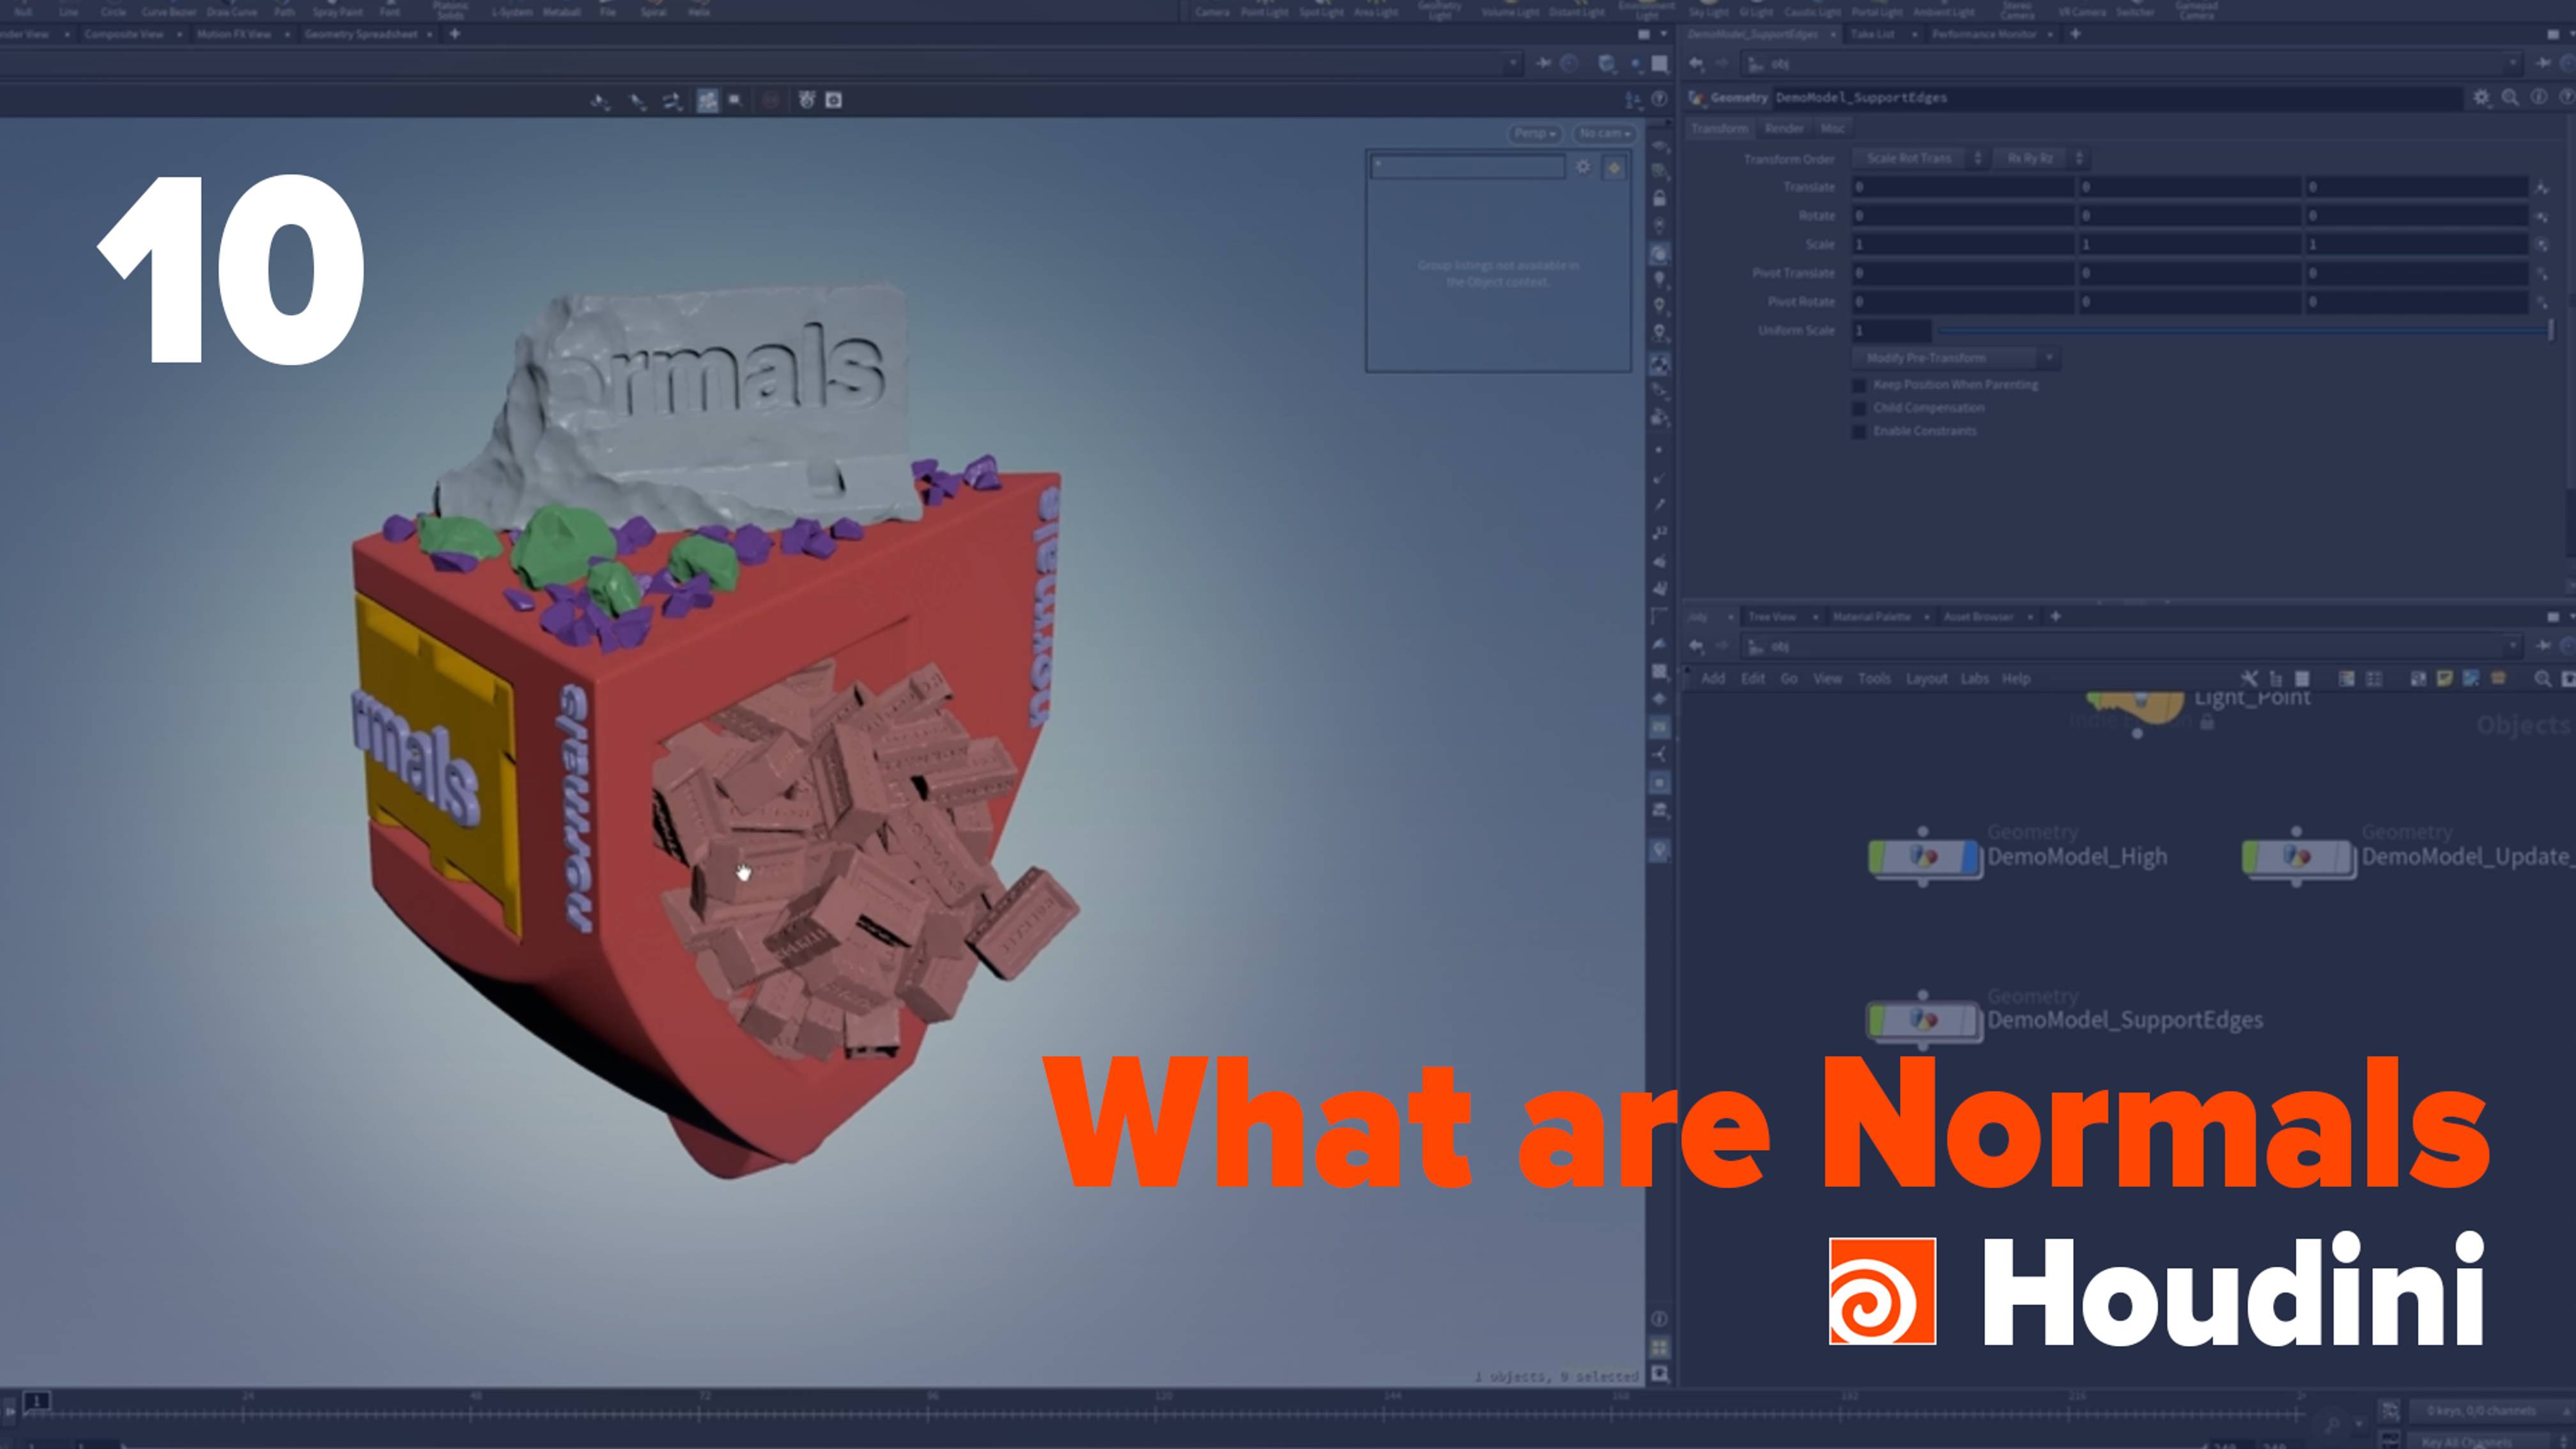
Task: Expand parameter pane obj path dropdown
Action: click(2513, 63)
